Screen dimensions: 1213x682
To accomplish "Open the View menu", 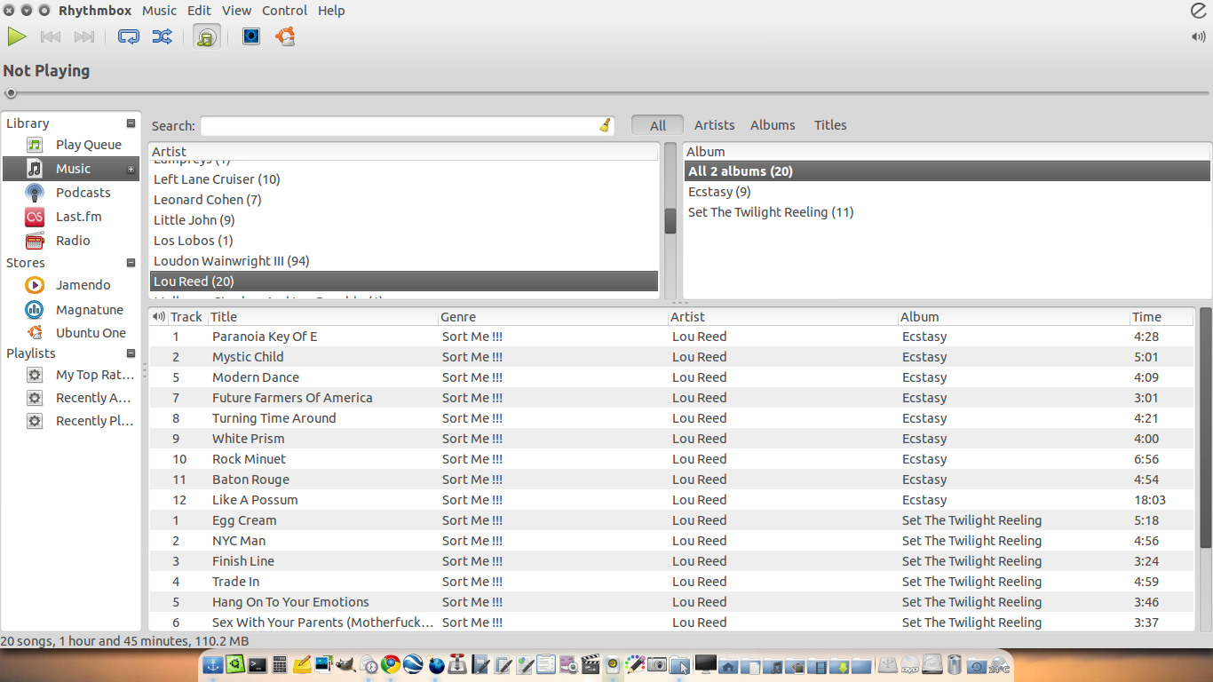I will click(x=236, y=11).
